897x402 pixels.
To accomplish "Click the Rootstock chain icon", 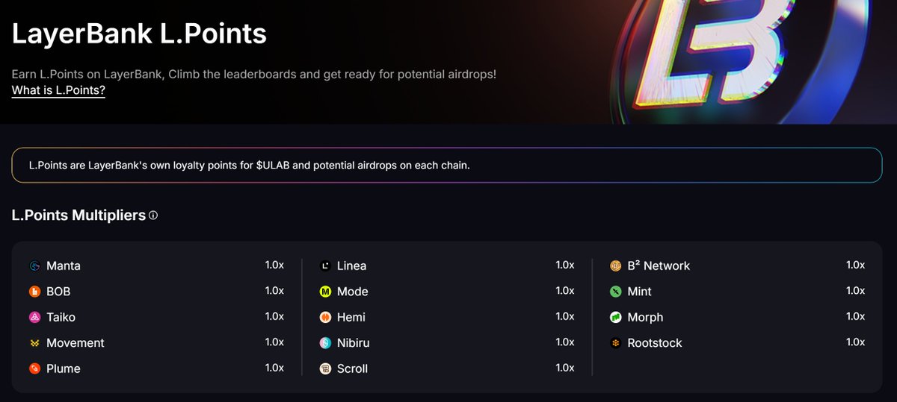I will coord(615,343).
